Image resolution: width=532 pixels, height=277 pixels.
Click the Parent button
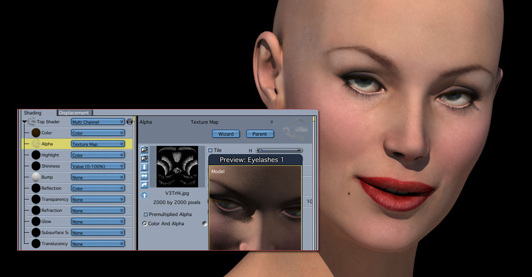(x=260, y=134)
